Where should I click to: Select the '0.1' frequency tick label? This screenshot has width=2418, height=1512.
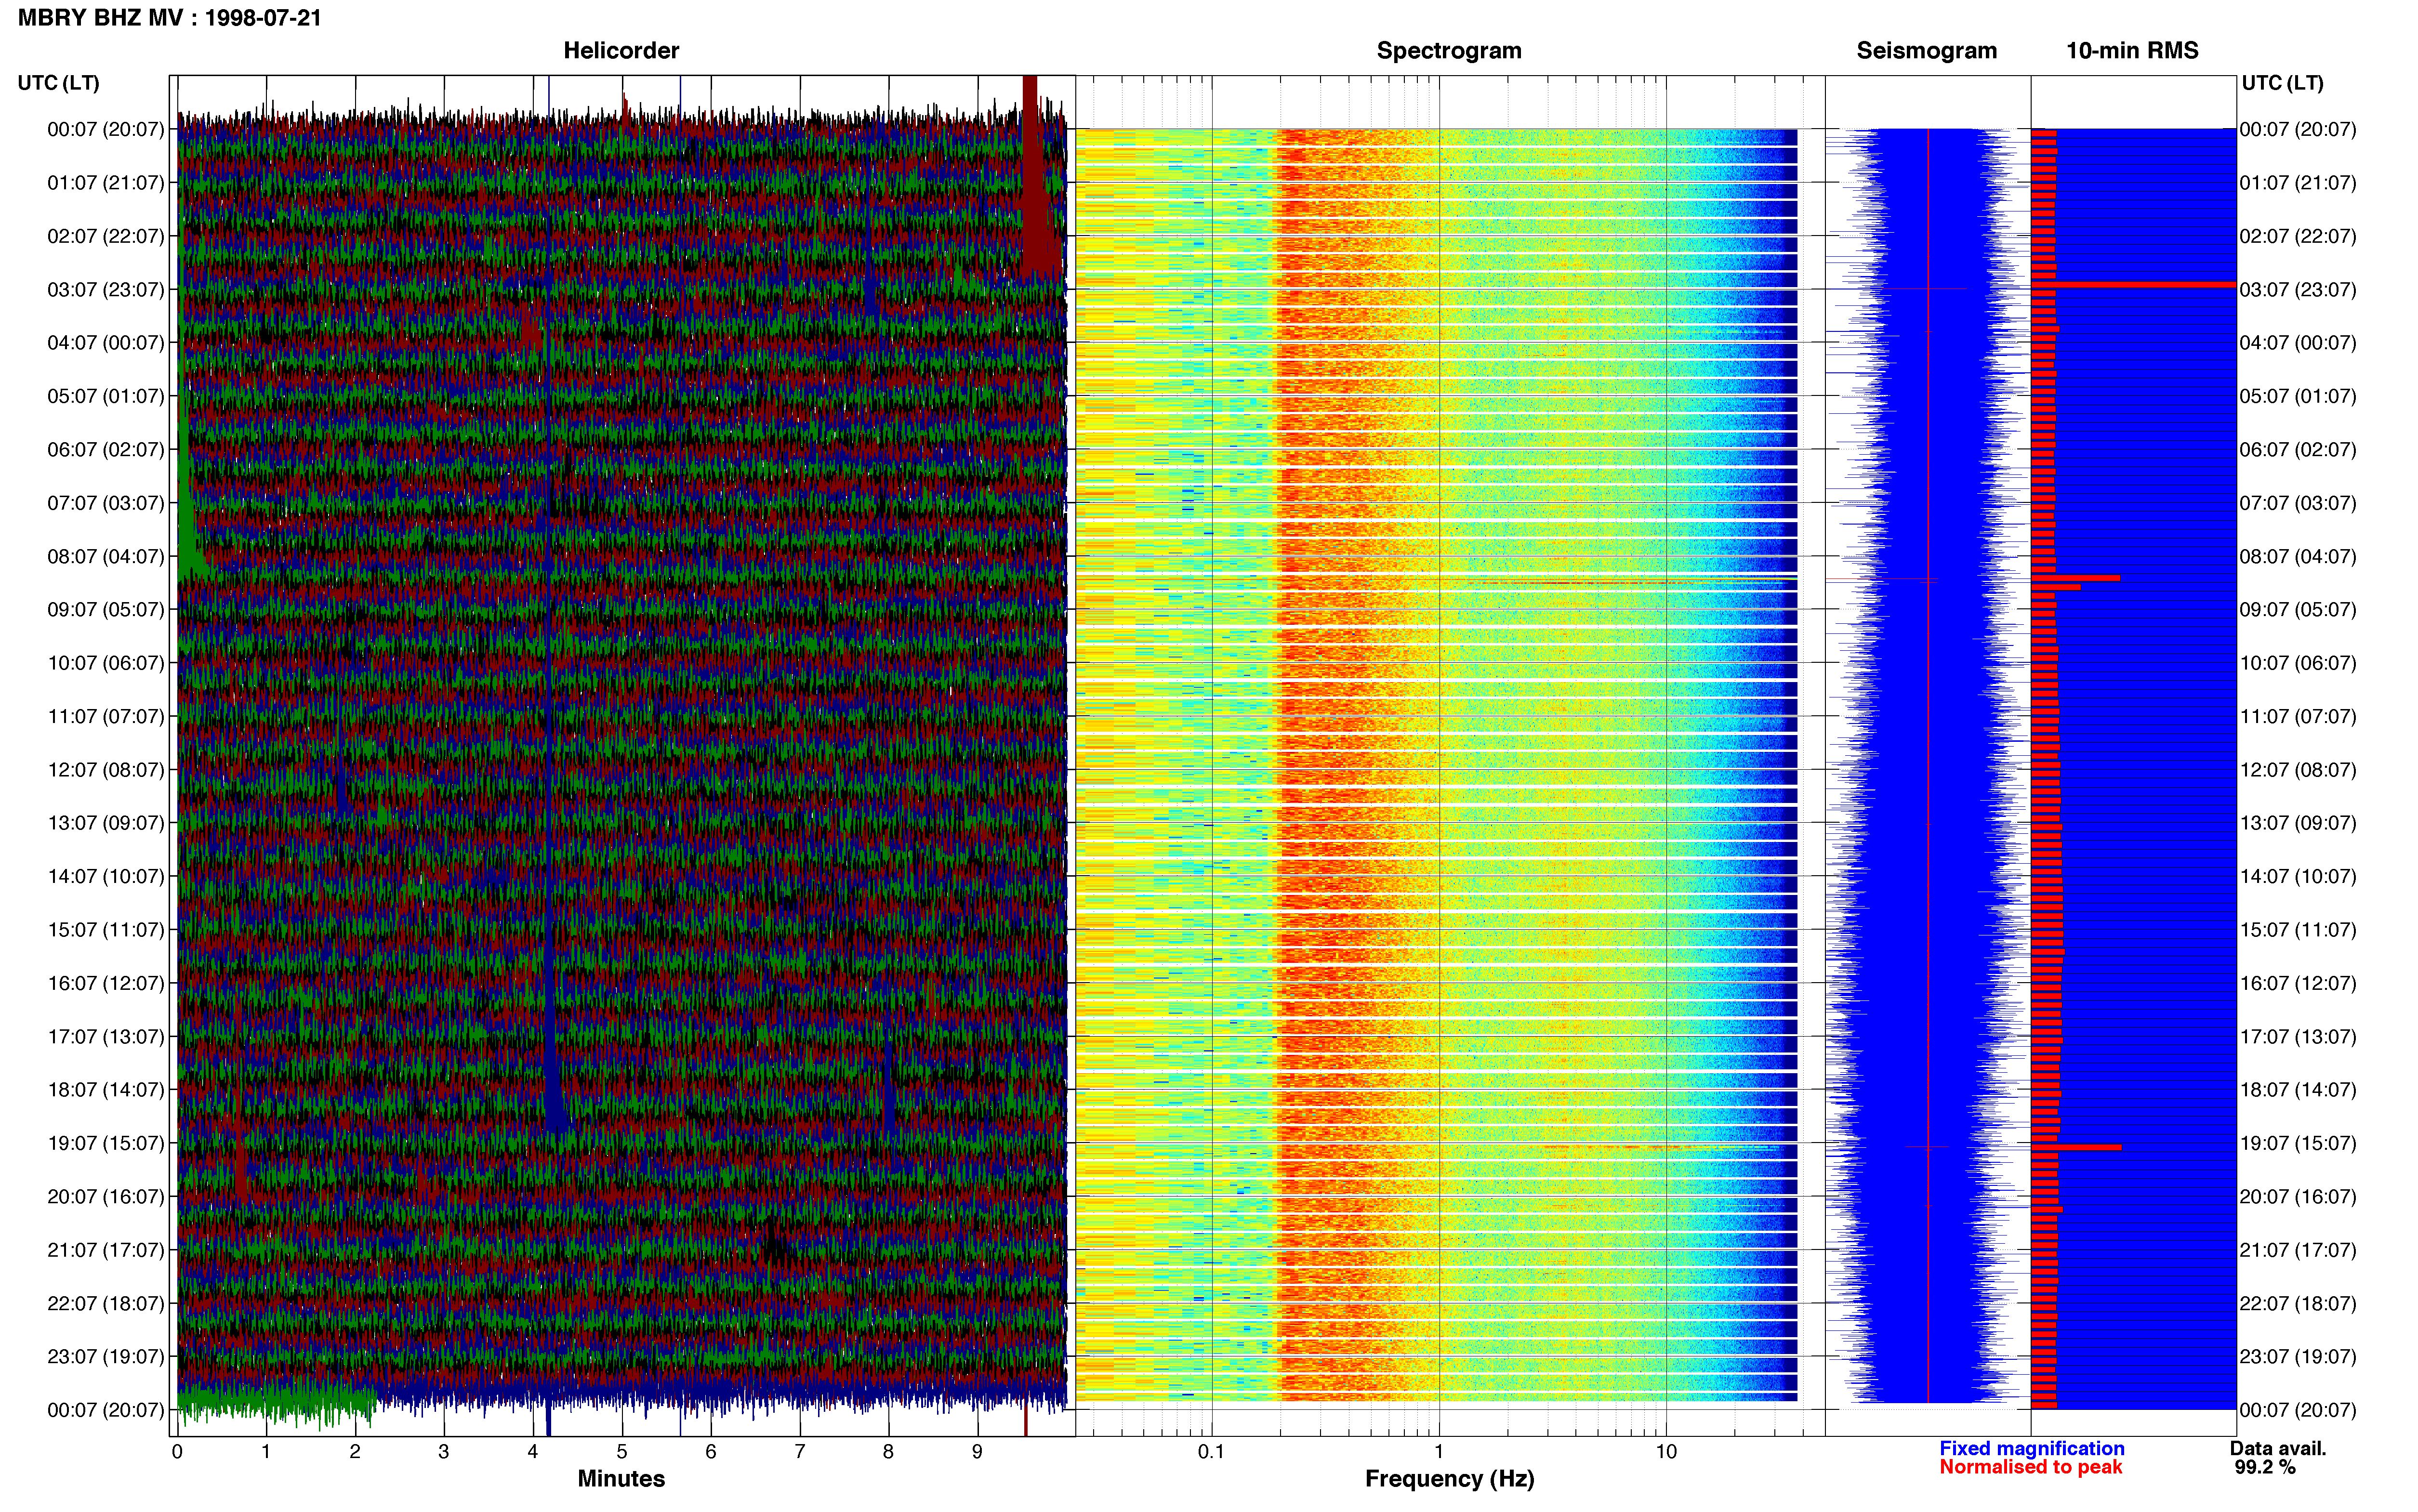click(1211, 1452)
